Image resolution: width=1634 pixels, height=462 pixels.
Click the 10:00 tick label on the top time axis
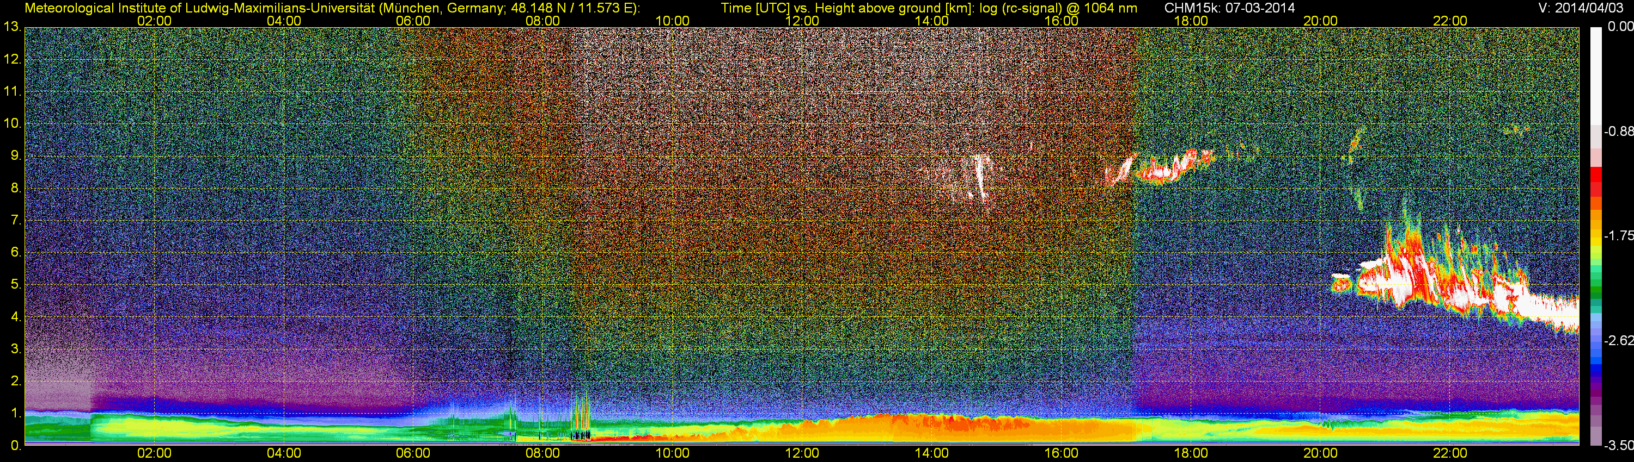672,21
